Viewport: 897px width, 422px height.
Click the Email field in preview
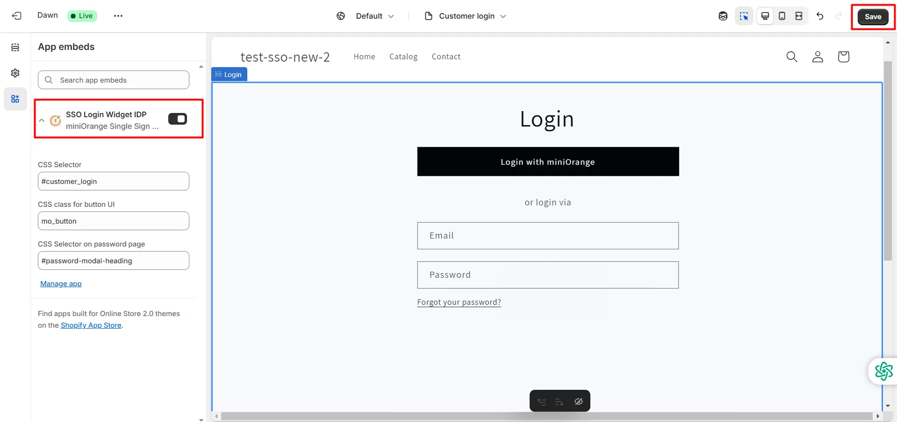(548, 236)
